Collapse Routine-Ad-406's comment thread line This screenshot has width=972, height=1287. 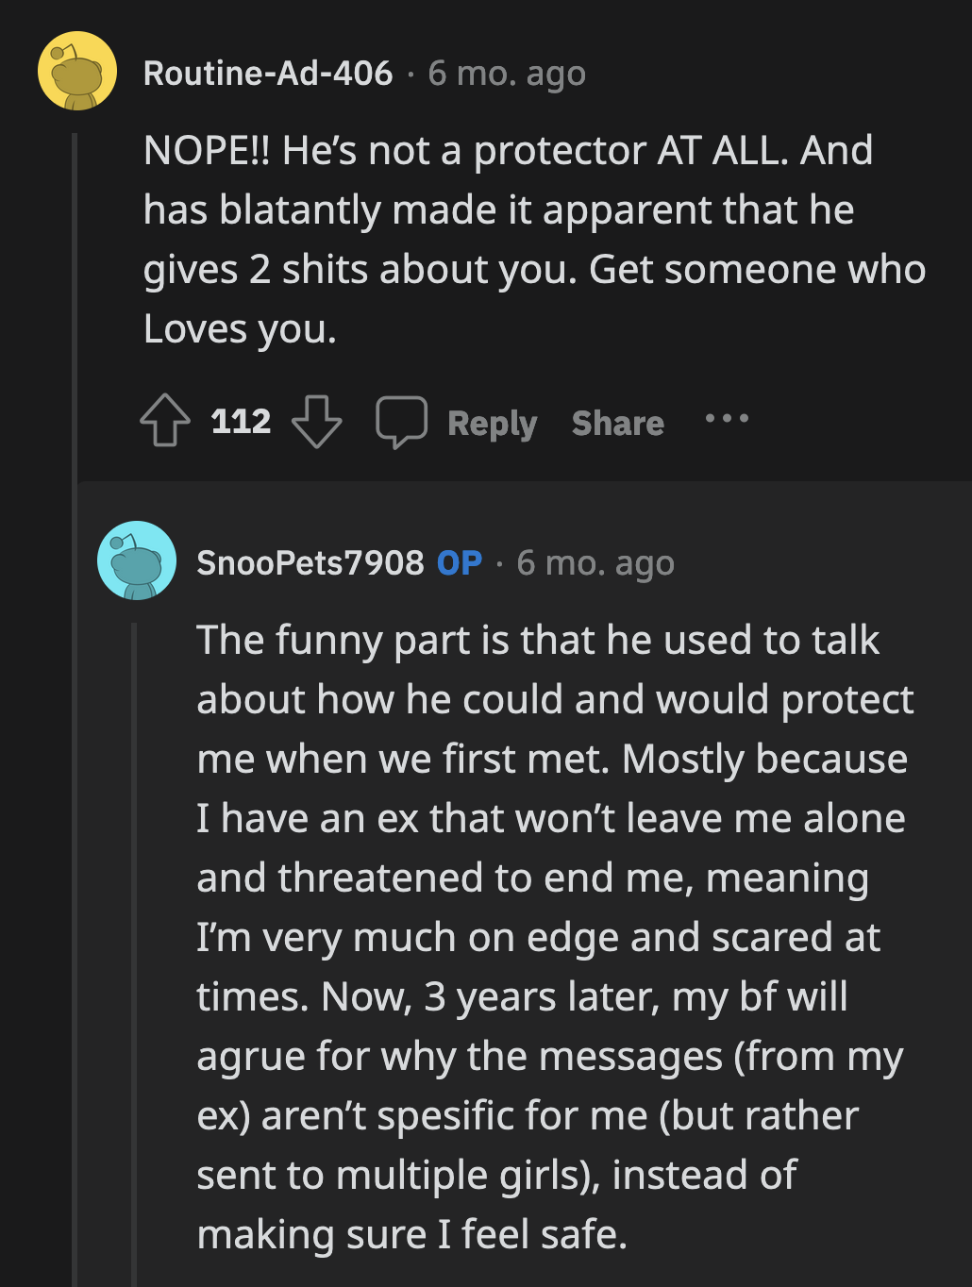75,283
